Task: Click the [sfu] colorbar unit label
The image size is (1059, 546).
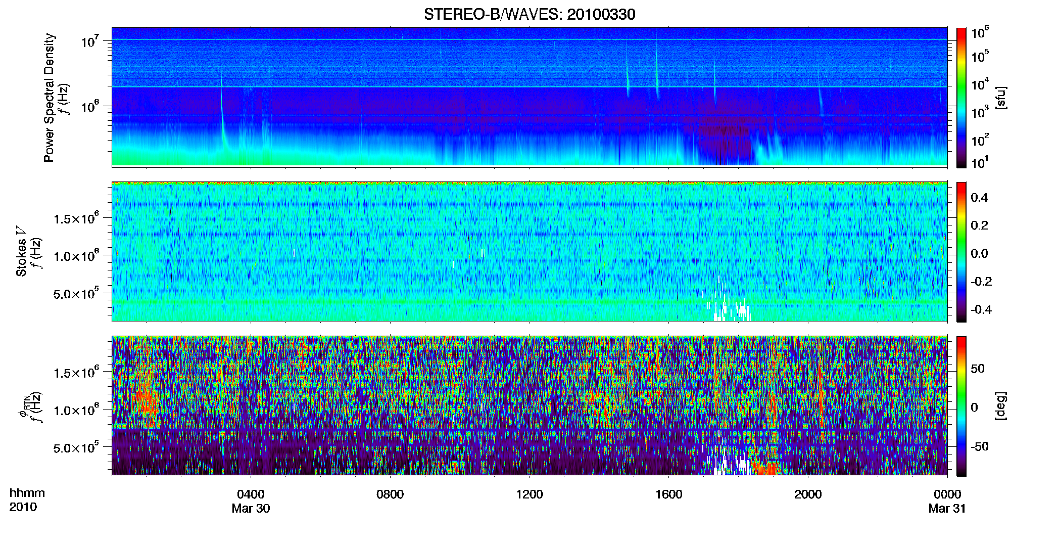Action: pyautogui.click(x=1001, y=98)
